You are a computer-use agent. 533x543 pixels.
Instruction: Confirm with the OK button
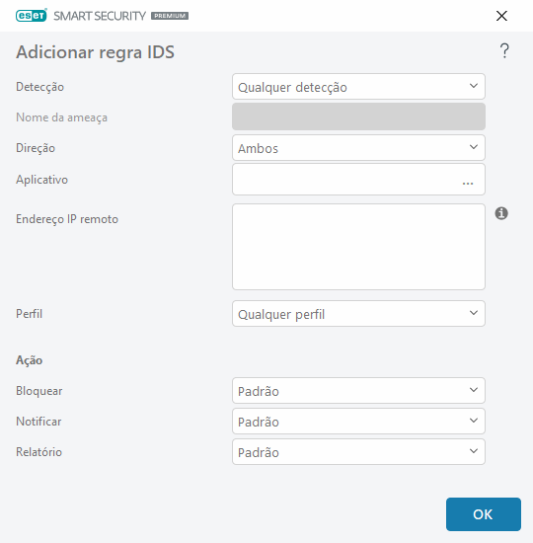[484, 514]
